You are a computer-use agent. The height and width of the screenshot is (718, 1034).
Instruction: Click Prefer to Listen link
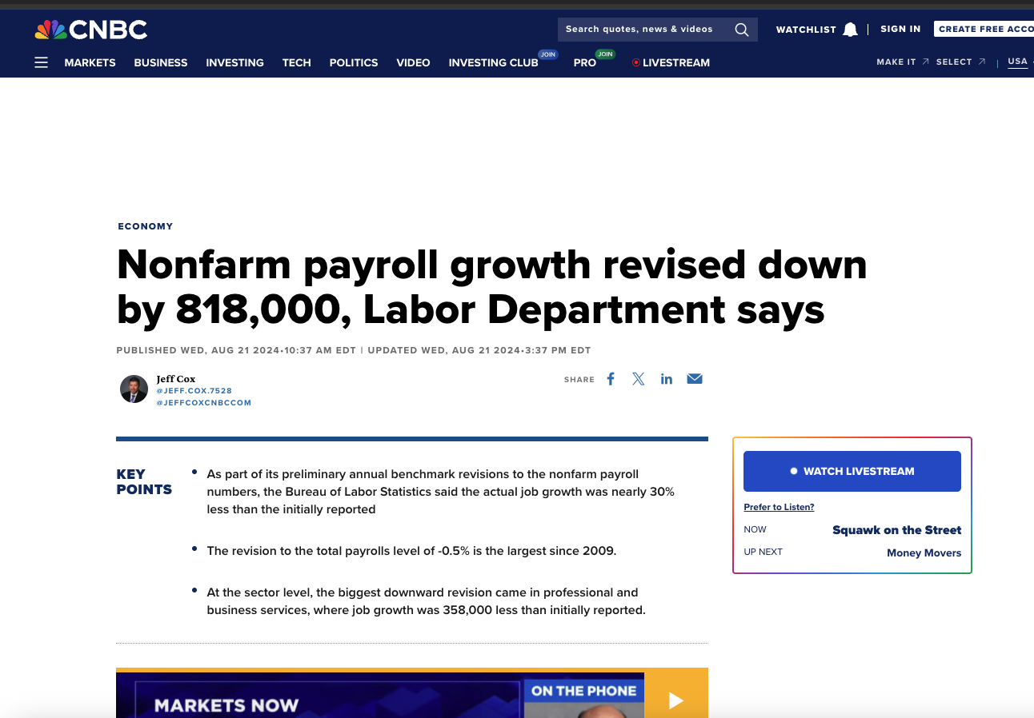point(779,507)
